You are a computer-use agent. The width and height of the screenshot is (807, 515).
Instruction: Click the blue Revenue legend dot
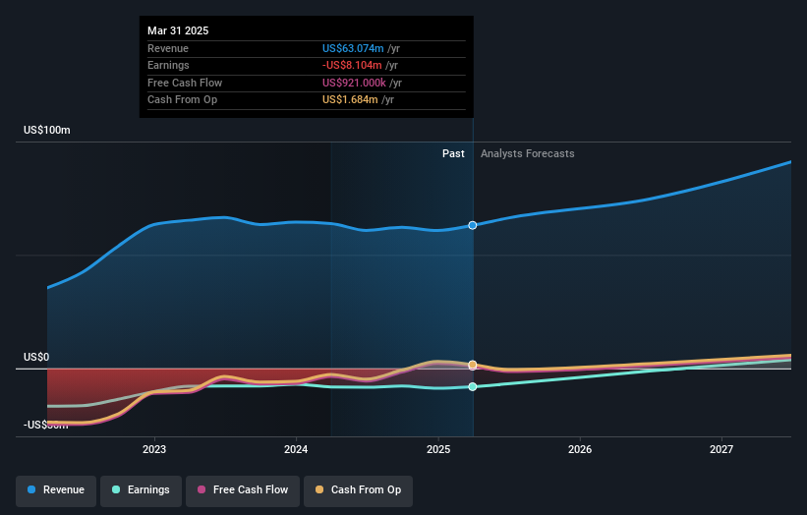(31, 489)
